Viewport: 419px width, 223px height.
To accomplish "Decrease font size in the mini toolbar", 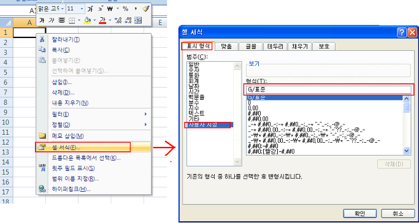I will pyautogui.click(x=101, y=9).
